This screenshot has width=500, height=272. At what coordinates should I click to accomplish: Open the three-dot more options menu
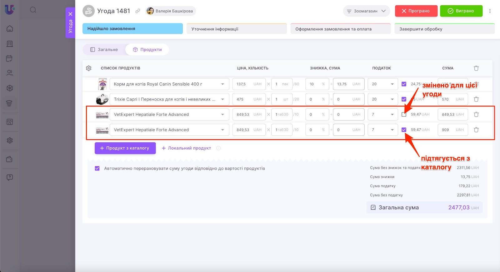(490, 11)
